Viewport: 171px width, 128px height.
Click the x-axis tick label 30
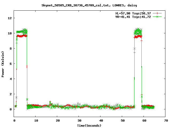pyautogui.click(x=79, y=121)
